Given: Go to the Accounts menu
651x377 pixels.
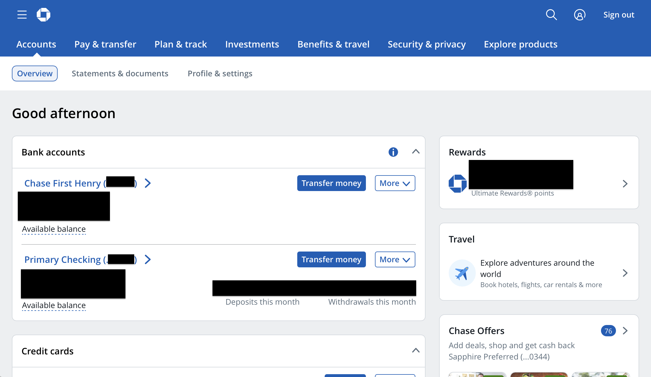Looking at the screenshot, I should 36,44.
